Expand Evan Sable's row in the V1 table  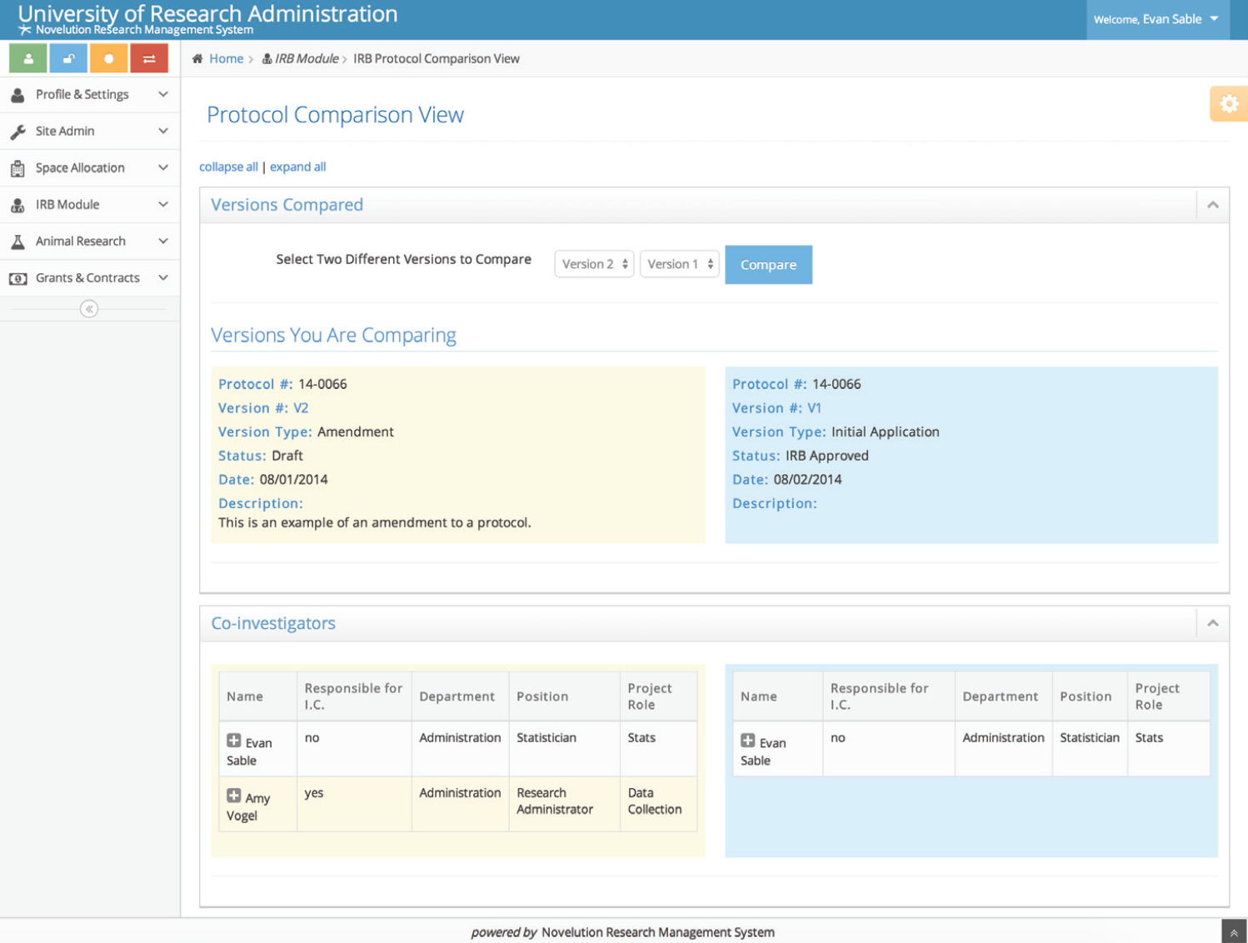tap(748, 741)
